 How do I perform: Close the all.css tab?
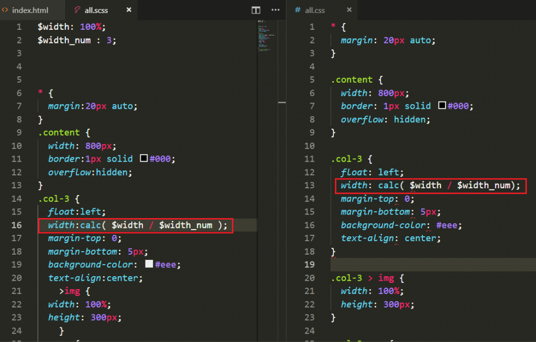349,10
